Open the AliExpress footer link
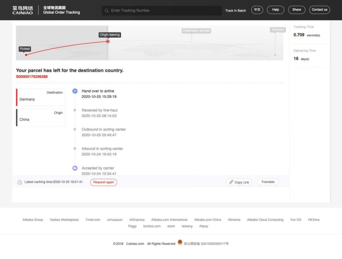342x259 pixels. pyautogui.click(x=137, y=220)
